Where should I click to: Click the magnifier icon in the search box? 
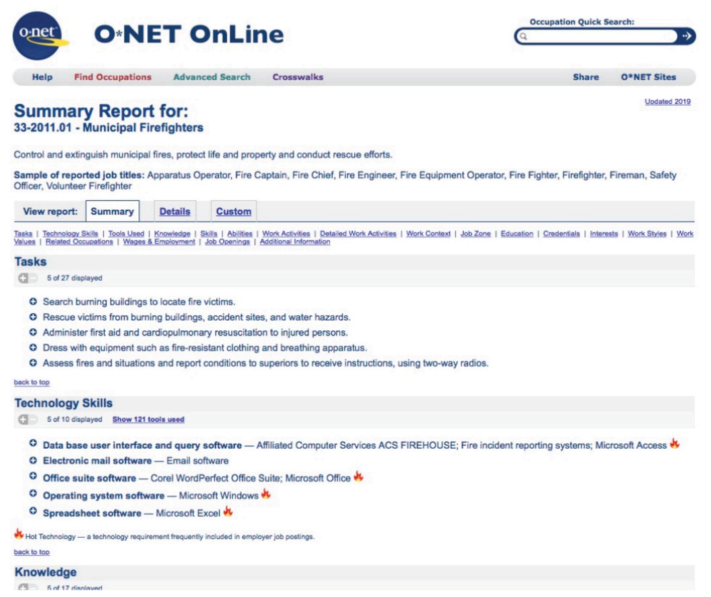coord(523,36)
